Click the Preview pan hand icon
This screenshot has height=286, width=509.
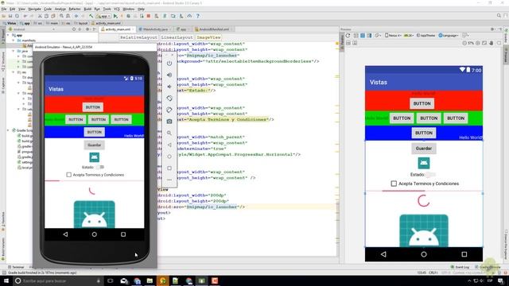click(492, 43)
